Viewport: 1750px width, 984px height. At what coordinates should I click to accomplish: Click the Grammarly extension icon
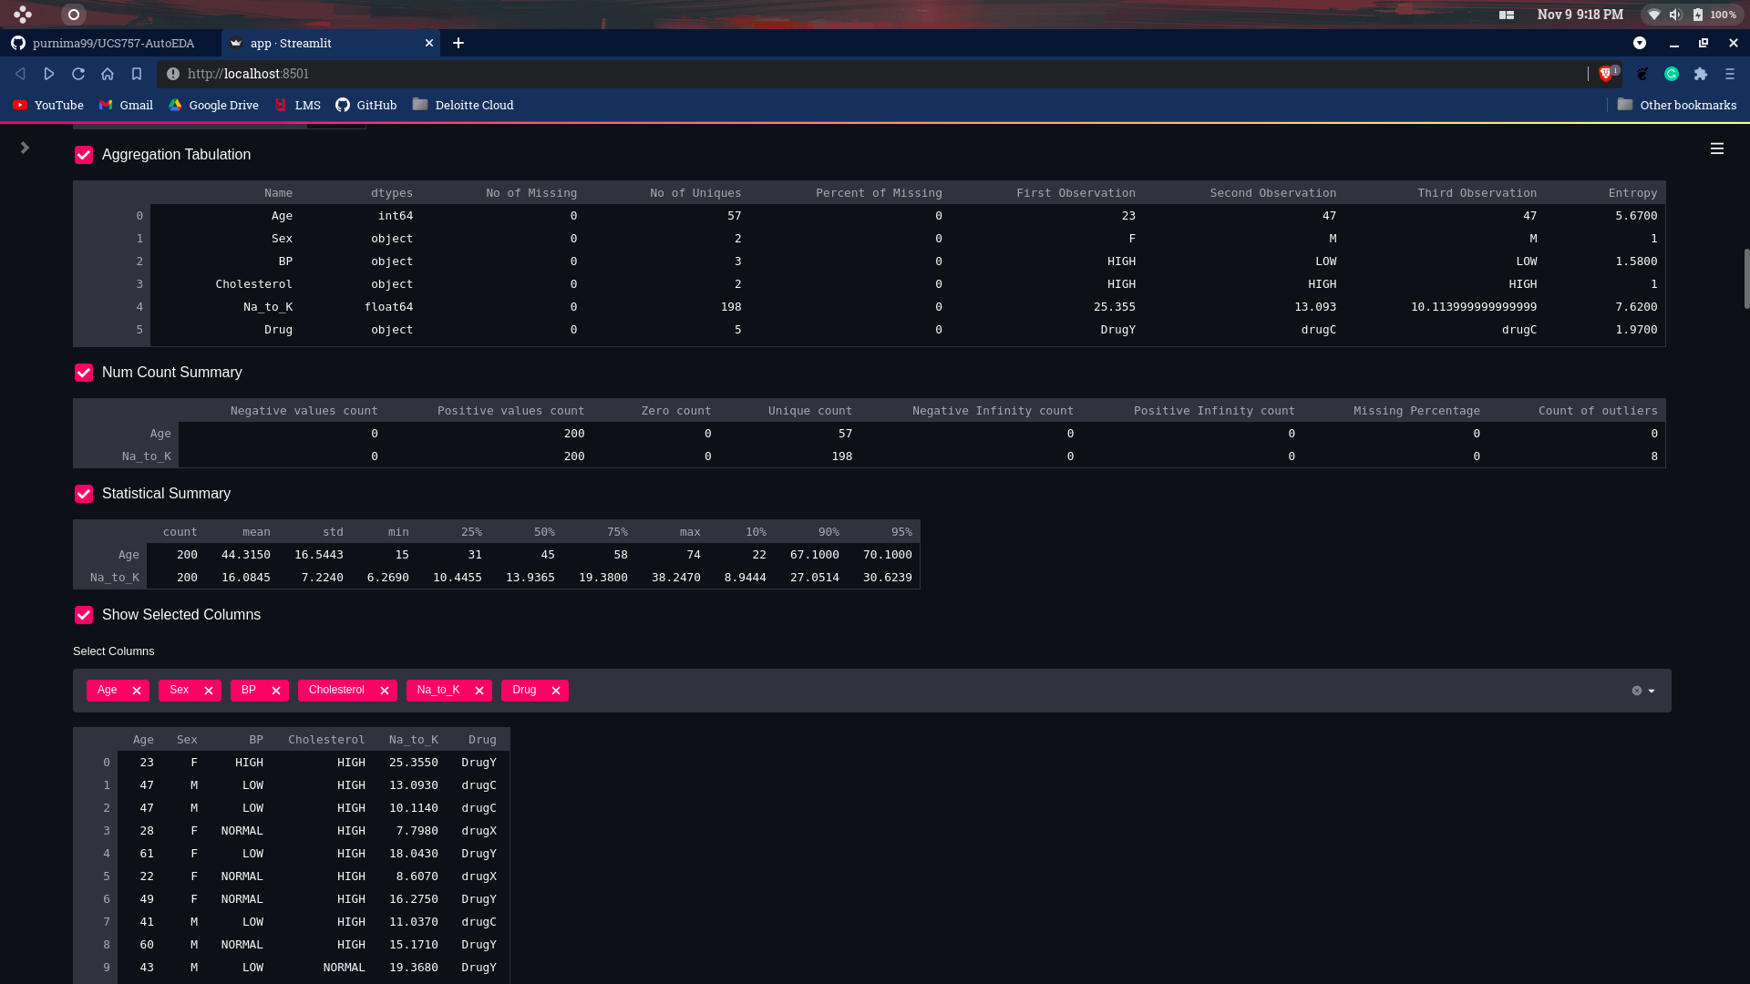coord(1672,74)
